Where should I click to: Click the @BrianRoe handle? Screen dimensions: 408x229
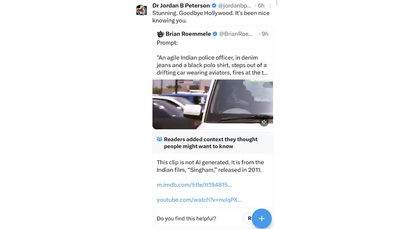(236, 34)
